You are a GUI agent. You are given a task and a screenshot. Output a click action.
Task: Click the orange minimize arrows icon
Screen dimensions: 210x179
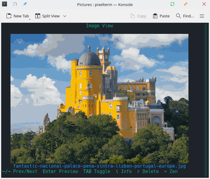(x=185, y=4)
